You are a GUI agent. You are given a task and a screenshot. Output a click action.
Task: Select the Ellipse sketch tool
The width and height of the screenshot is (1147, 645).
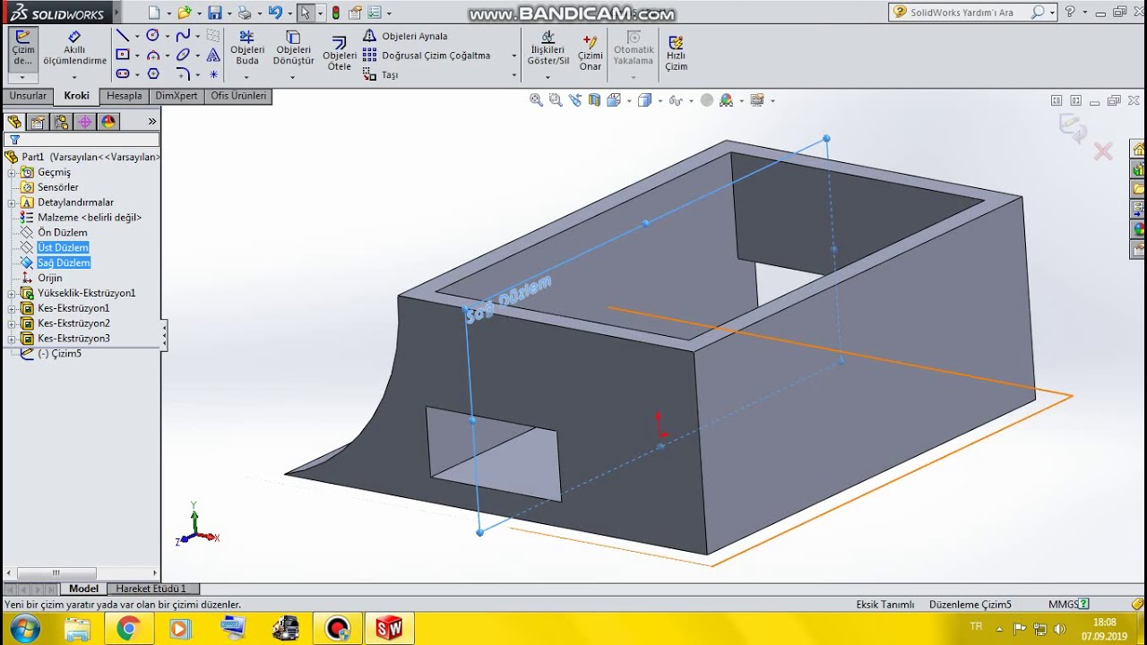coord(183,55)
